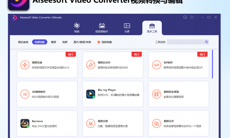230x138 pixels.
Task: Switch to the 短视频制作 tab
Action: click(x=102, y=28)
